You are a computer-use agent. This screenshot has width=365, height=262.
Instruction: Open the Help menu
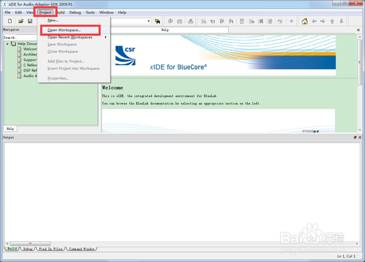point(122,12)
